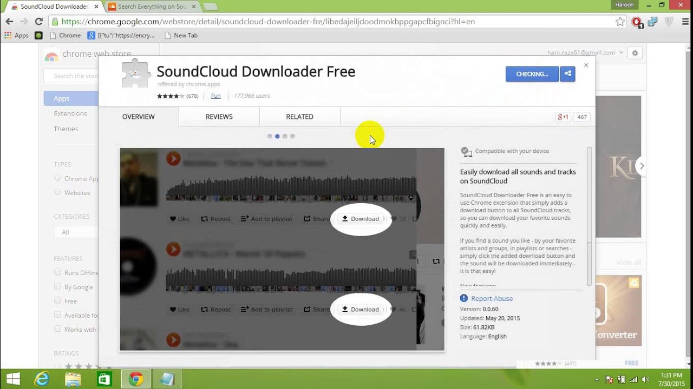Launch Internet Explorer from the taskbar
This screenshot has height=389, width=693.
(42, 379)
